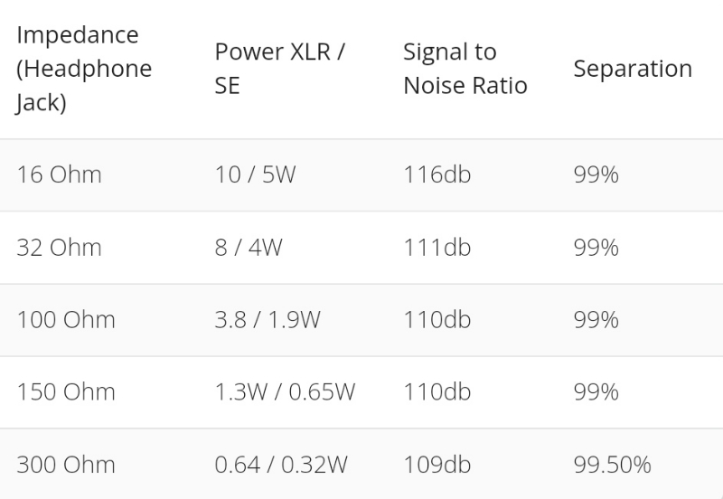Select the 1.3W / 0.65W power value
Image resolution: width=723 pixels, height=499 pixels.
(285, 392)
